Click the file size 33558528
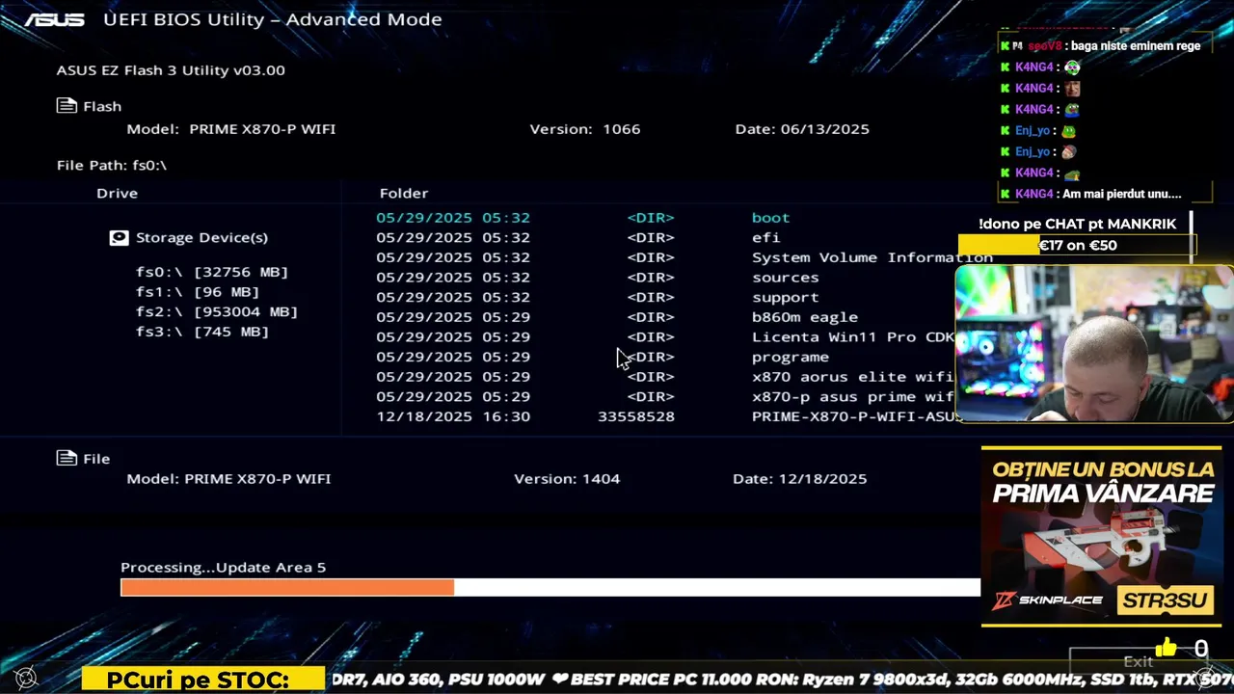 click(x=636, y=416)
